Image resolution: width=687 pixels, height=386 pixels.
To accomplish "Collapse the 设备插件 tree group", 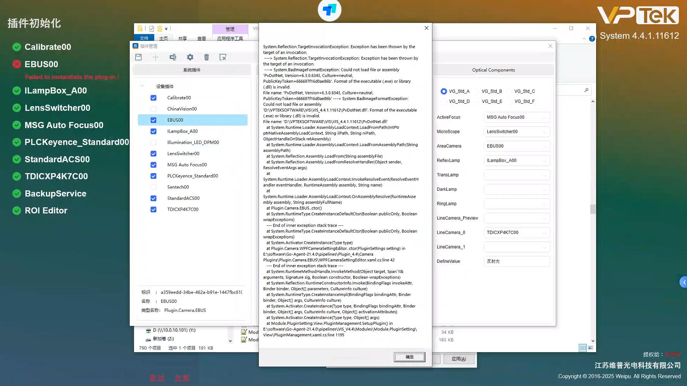I will tap(142, 86).
